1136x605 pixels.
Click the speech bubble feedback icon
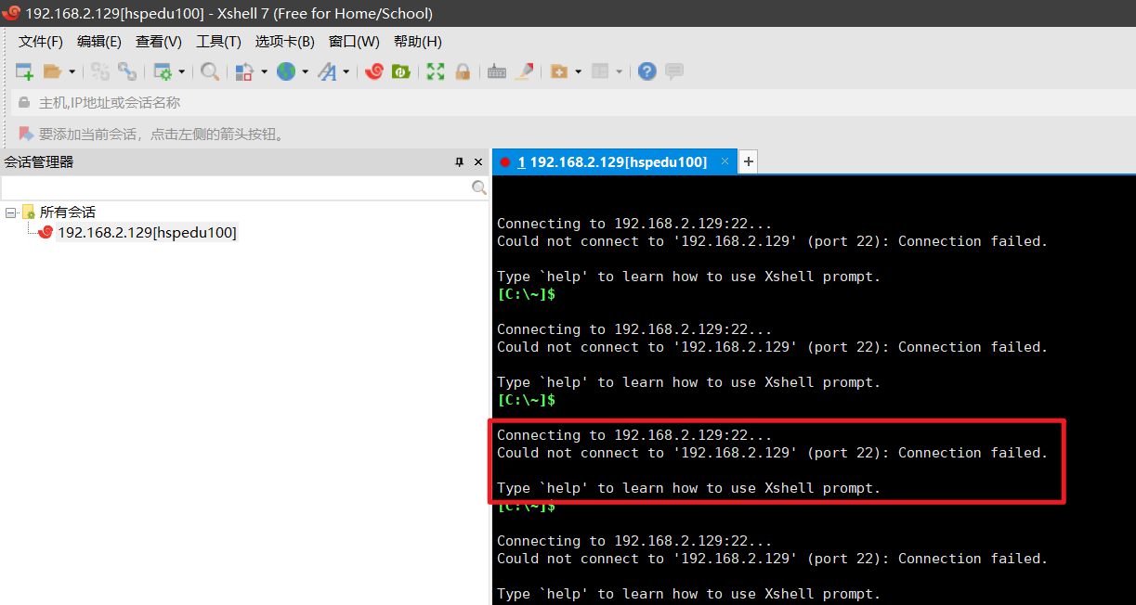click(x=674, y=71)
